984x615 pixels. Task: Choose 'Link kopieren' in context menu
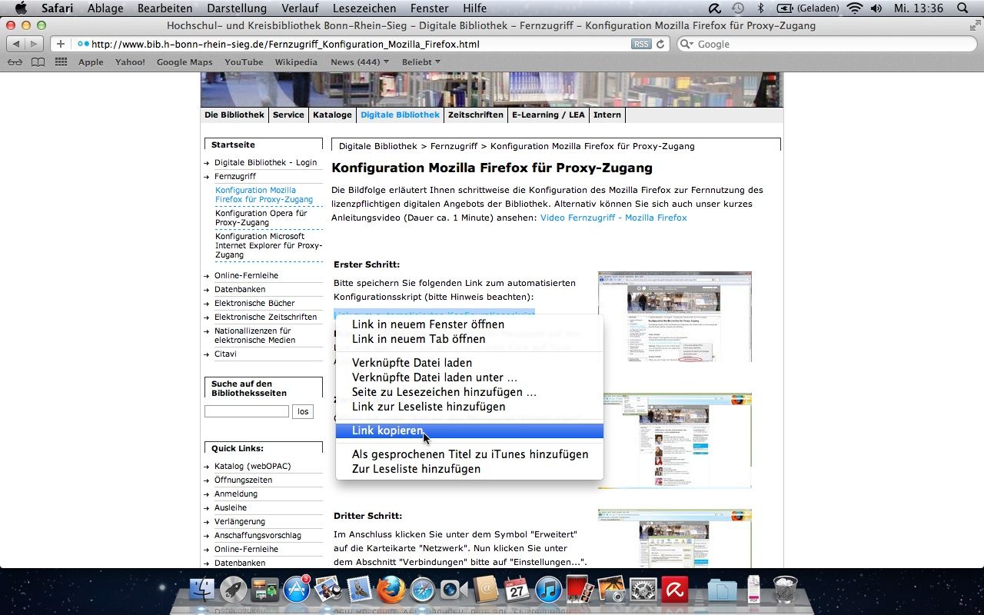387,430
